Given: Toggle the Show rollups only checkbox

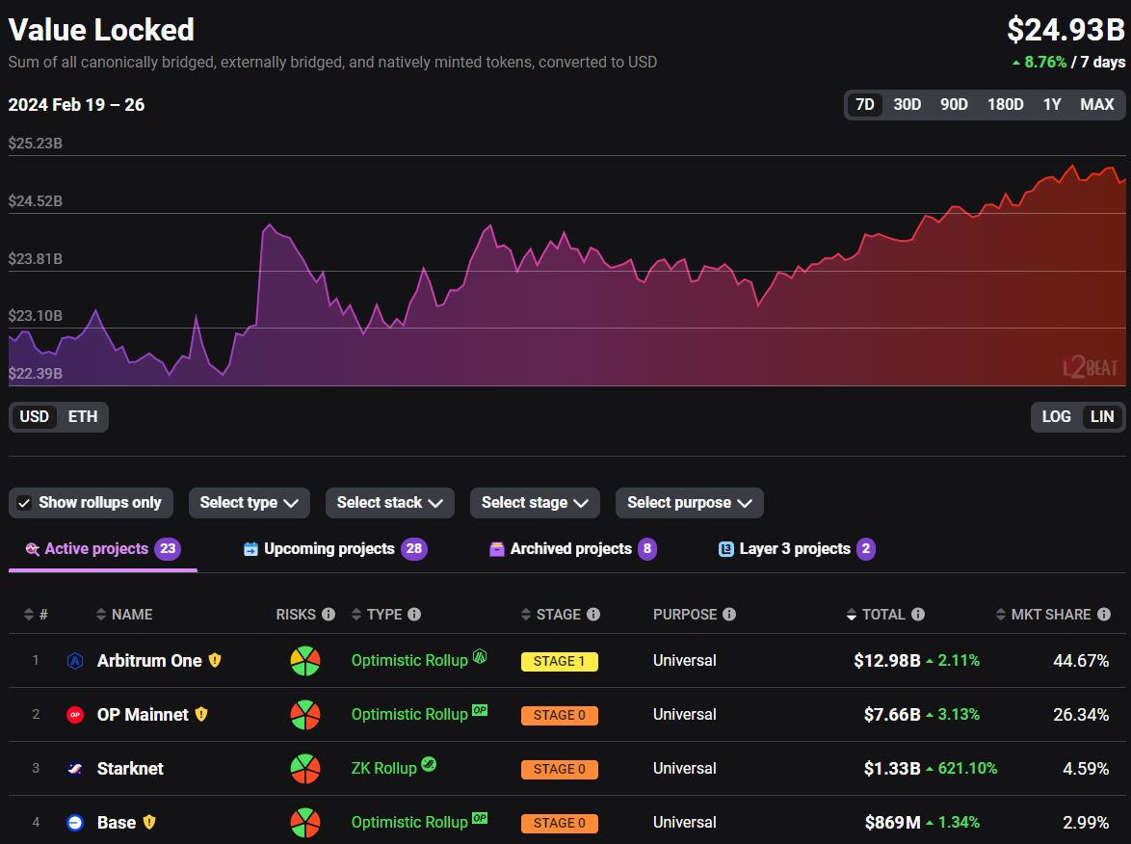Looking at the screenshot, I should (x=25, y=503).
